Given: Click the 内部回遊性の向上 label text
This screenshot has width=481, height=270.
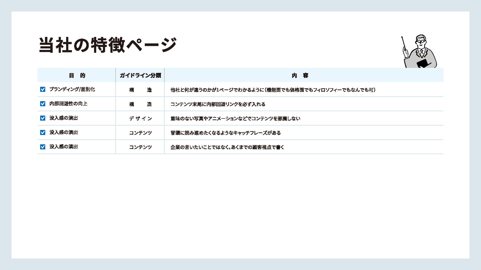Looking at the screenshot, I should [x=68, y=104].
